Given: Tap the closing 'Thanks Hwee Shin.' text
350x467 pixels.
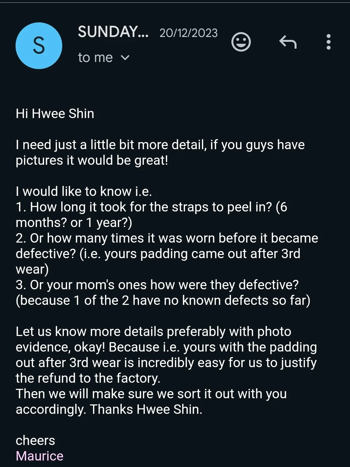Looking at the screenshot, I should tap(146, 410).
